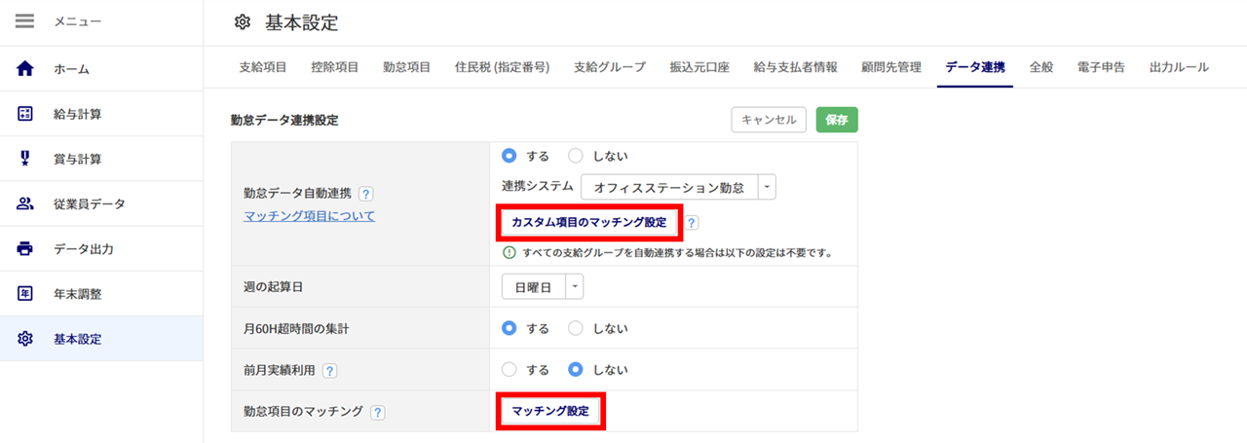
Task: Switch to the 支給項目 tab
Action: coord(263,67)
